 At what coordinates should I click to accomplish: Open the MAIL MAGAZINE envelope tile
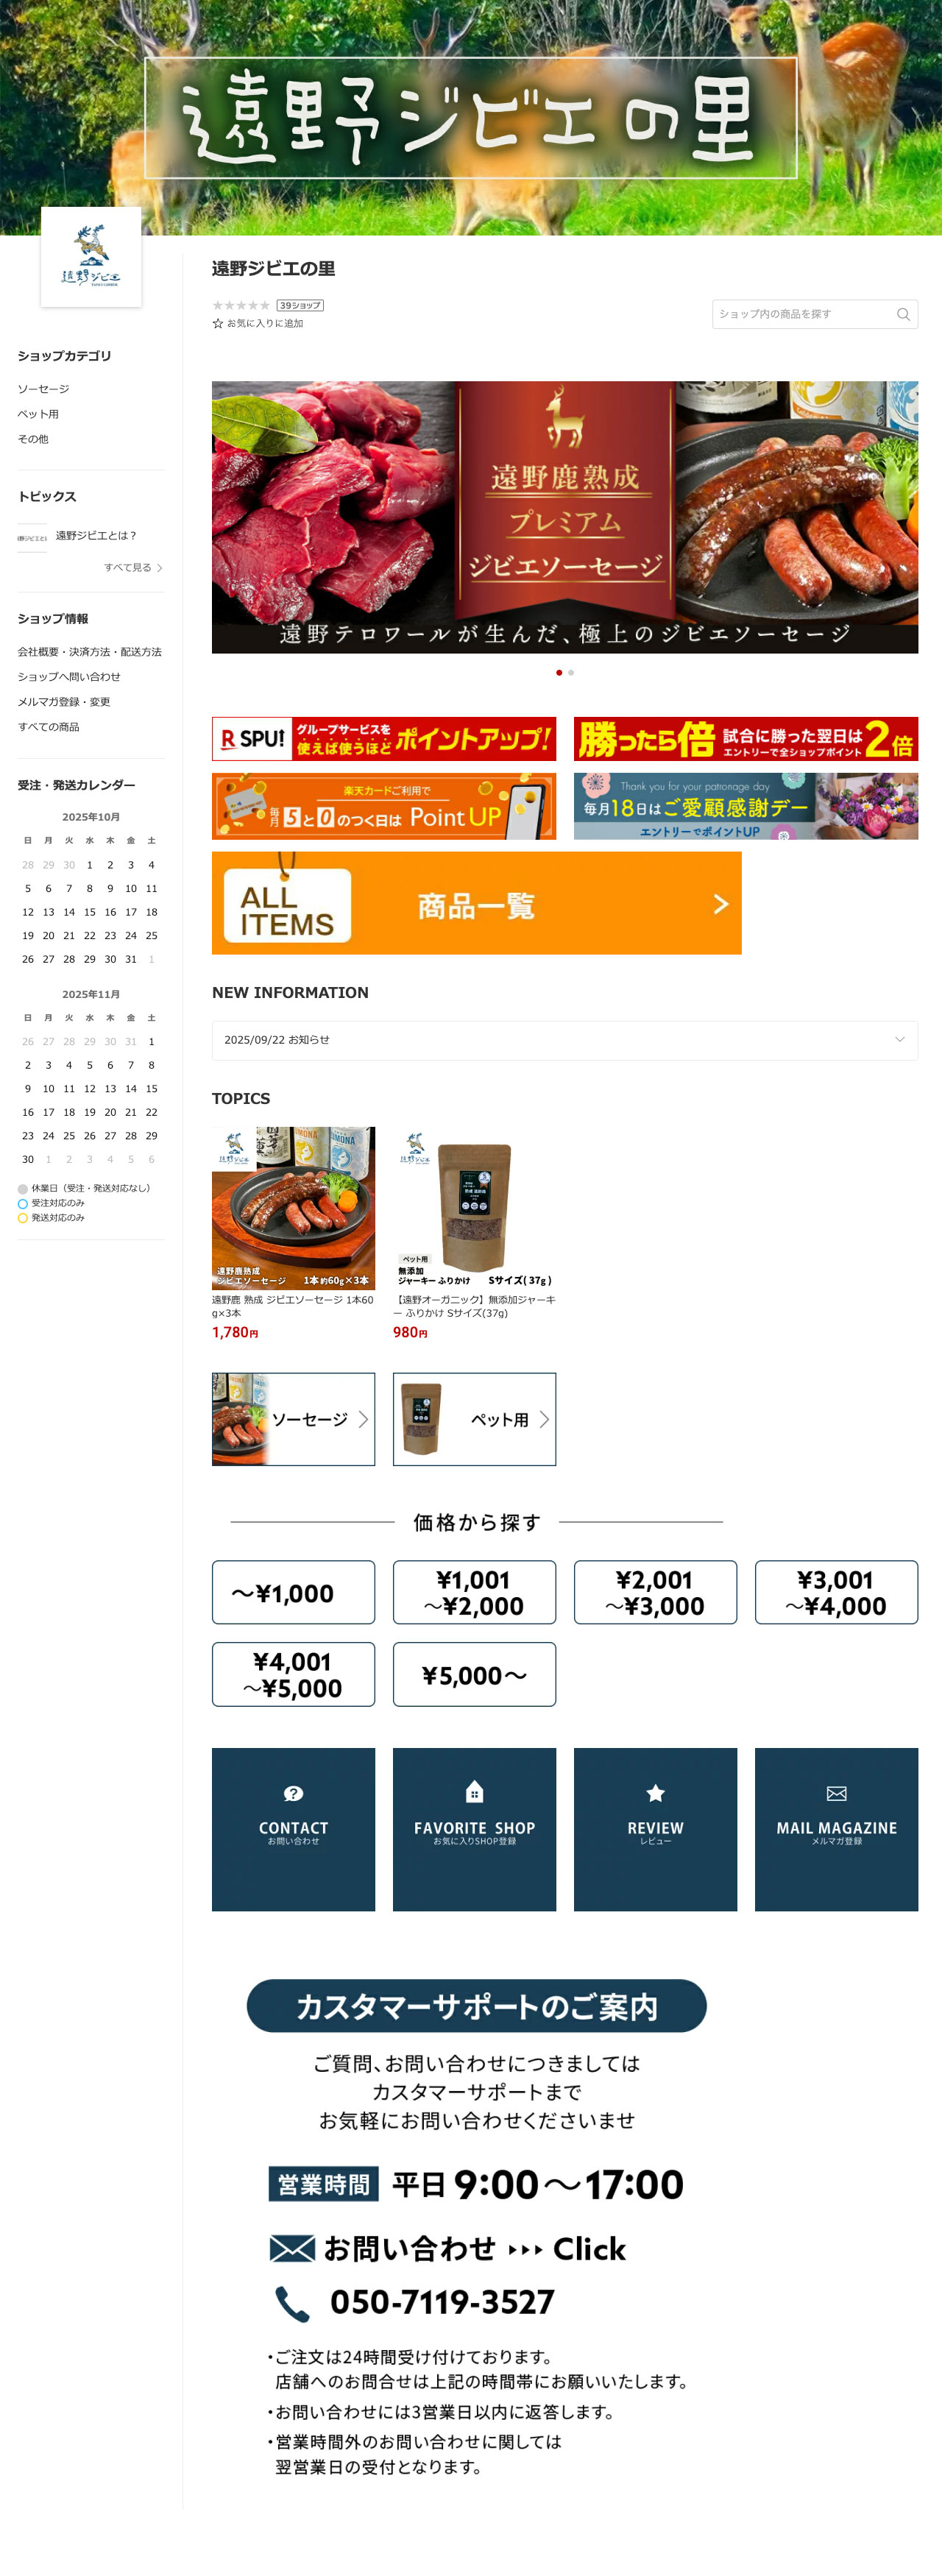(x=836, y=1829)
